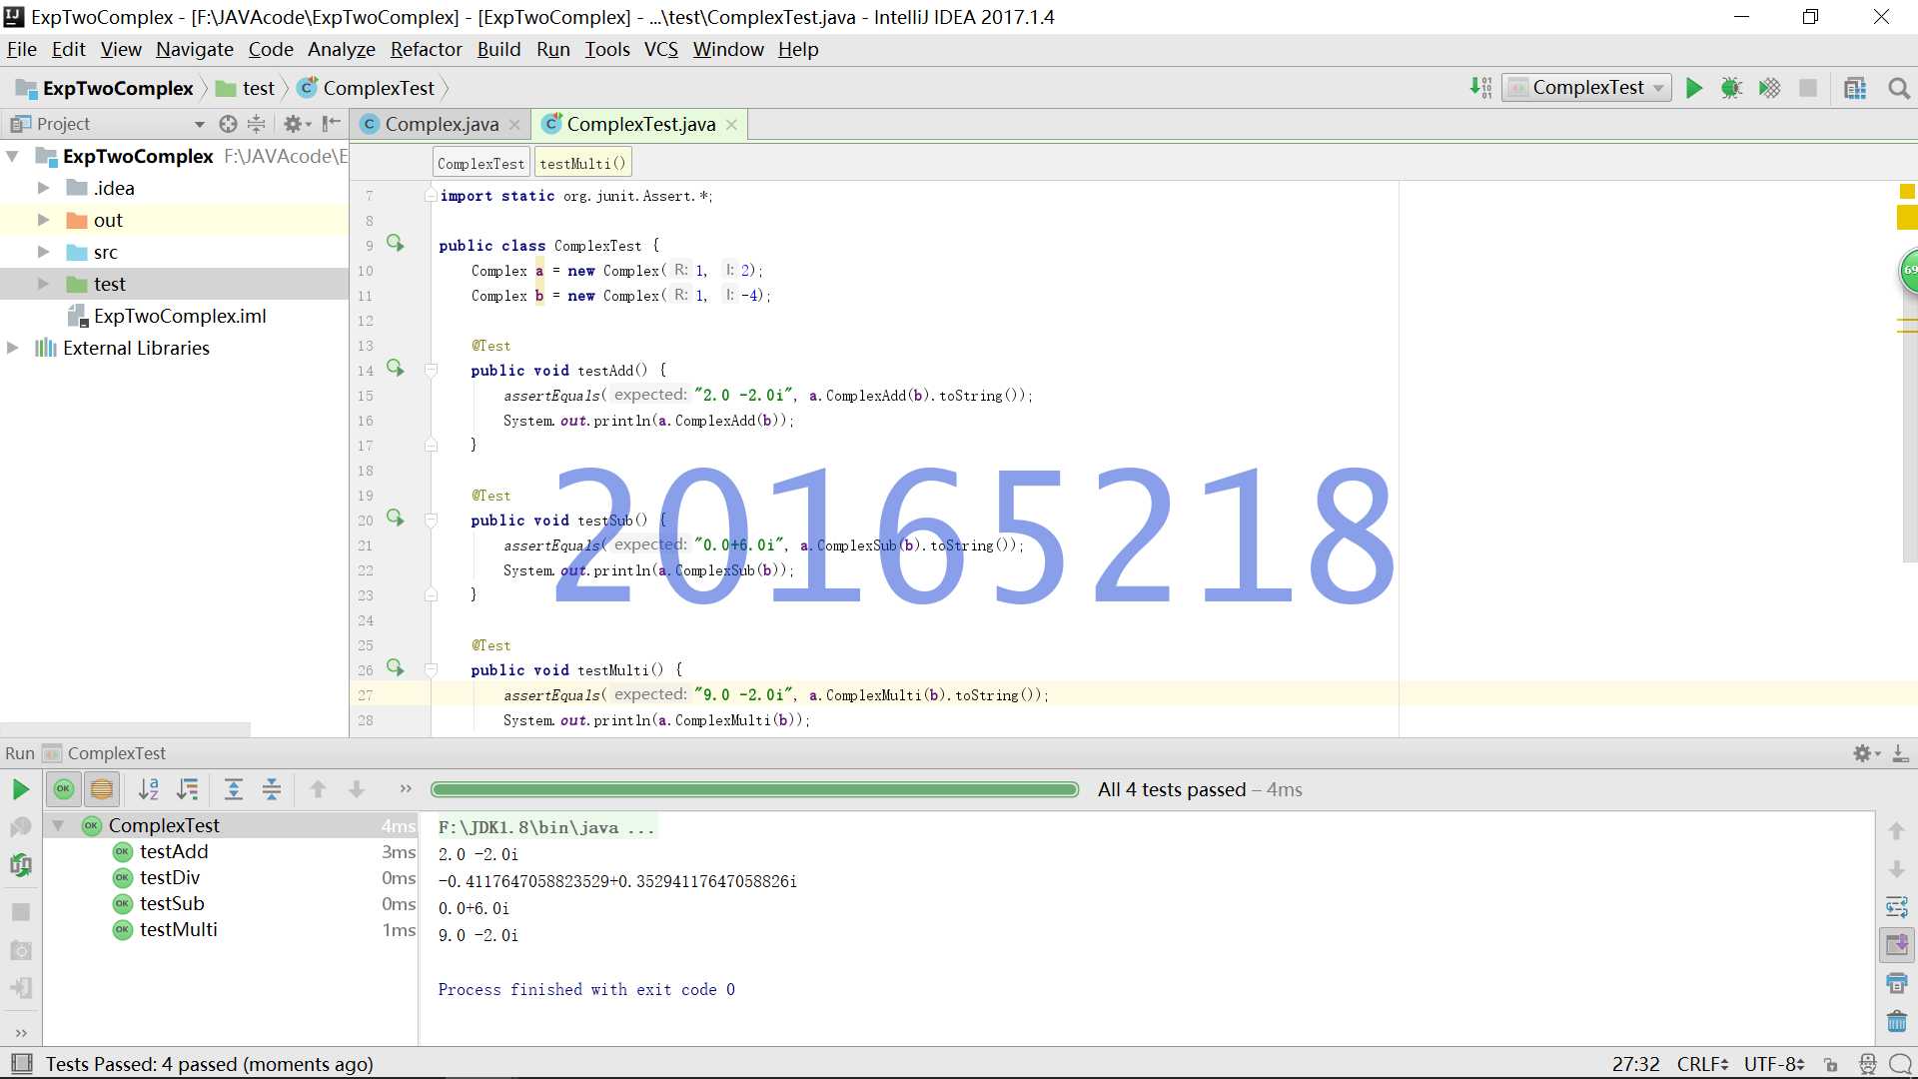This screenshot has height=1079, width=1918.
Task: Open the inspections inspector icon in status bar
Action: (x=1867, y=1065)
